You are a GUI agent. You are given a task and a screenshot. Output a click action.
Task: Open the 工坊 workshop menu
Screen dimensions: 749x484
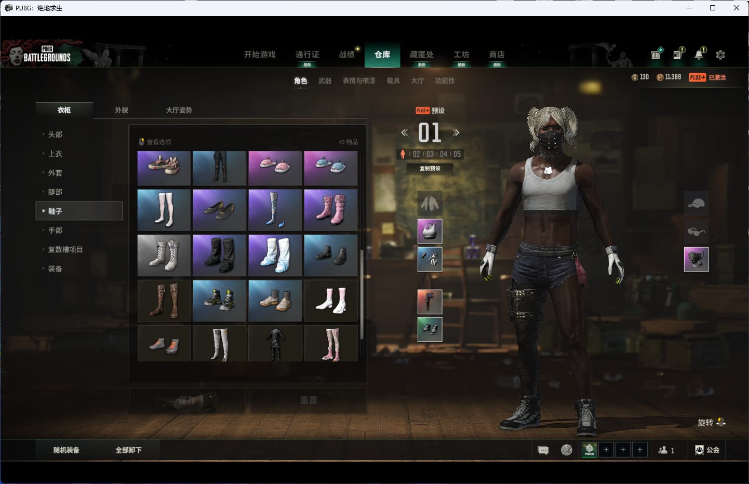click(x=461, y=55)
